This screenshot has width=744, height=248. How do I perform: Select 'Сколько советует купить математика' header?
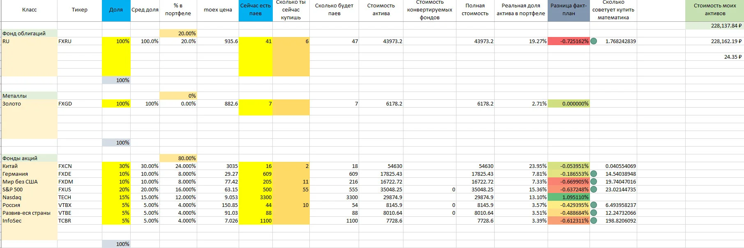pos(613,11)
